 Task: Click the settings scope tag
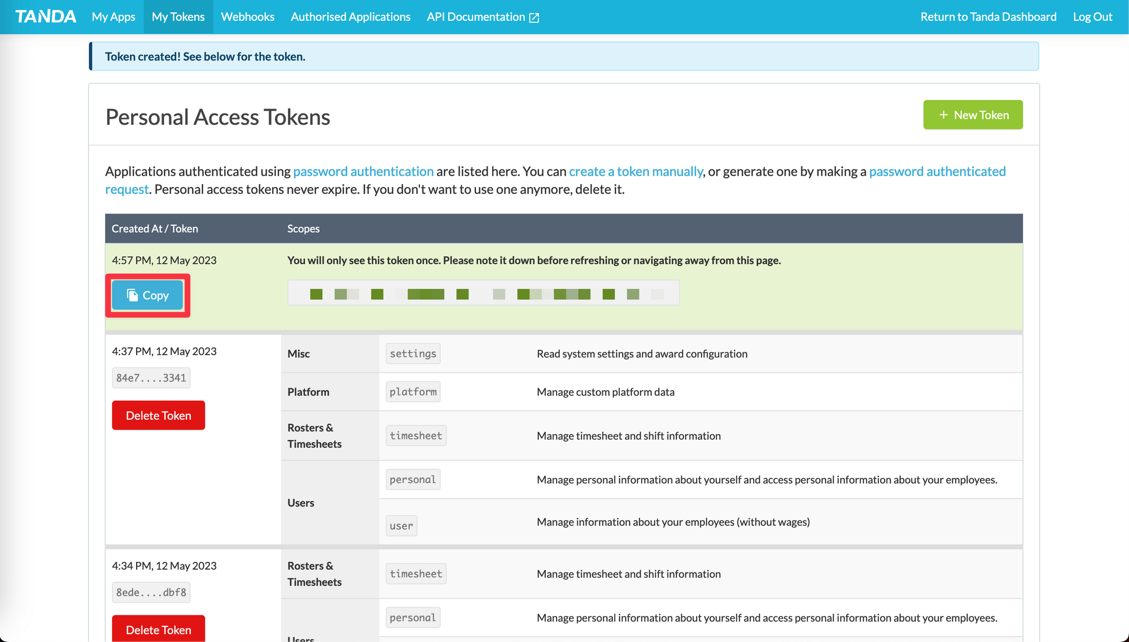[x=413, y=353]
